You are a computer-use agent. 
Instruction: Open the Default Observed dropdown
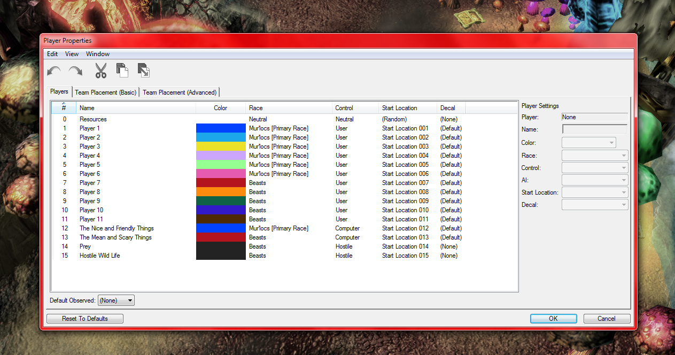[x=116, y=300]
